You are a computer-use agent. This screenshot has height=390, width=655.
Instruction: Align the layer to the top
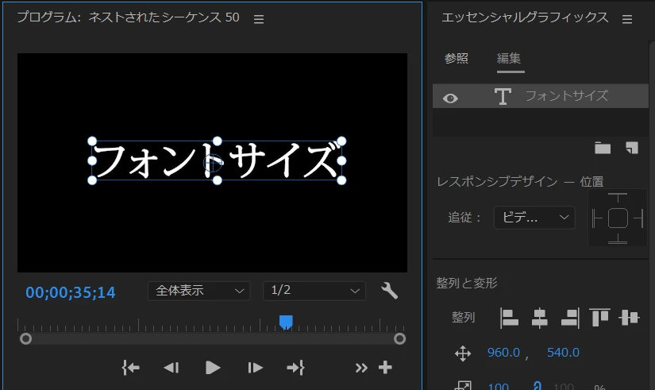click(x=599, y=318)
